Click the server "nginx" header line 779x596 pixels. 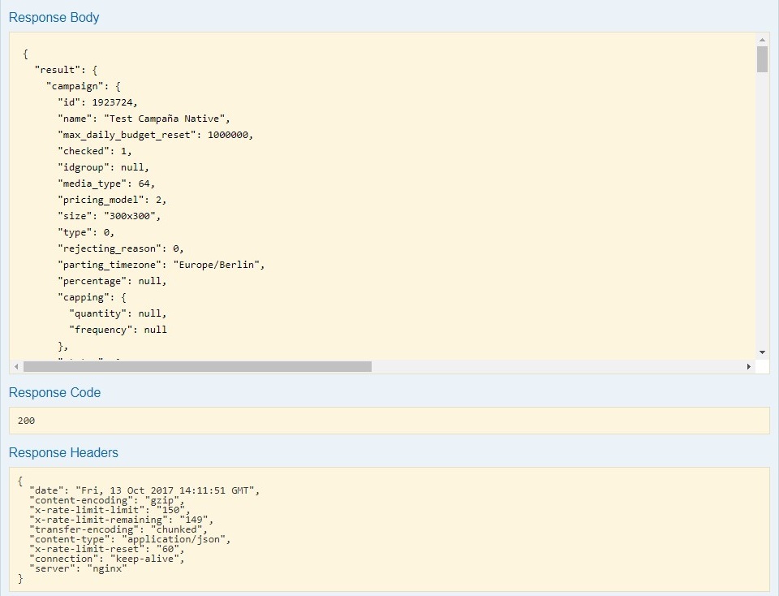78,568
